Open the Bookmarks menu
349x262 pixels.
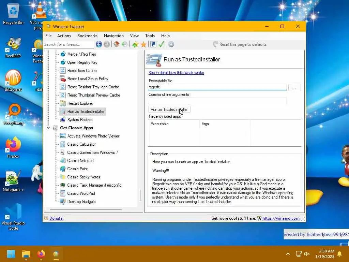click(87, 36)
